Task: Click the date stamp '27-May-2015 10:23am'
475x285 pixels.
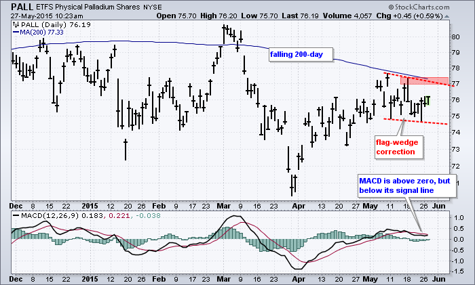Action: 47,16
